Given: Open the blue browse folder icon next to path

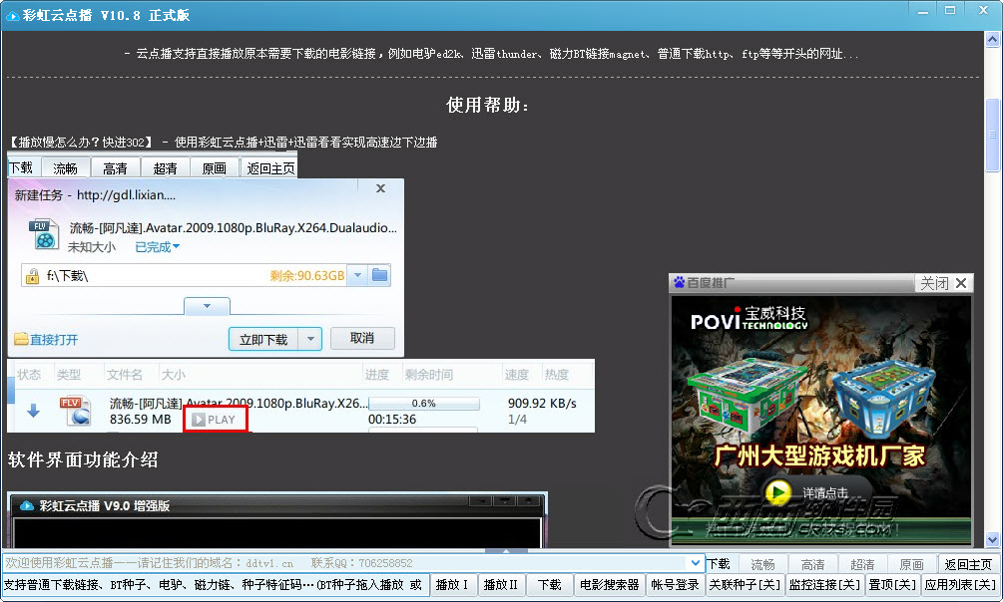Looking at the screenshot, I should (x=380, y=275).
